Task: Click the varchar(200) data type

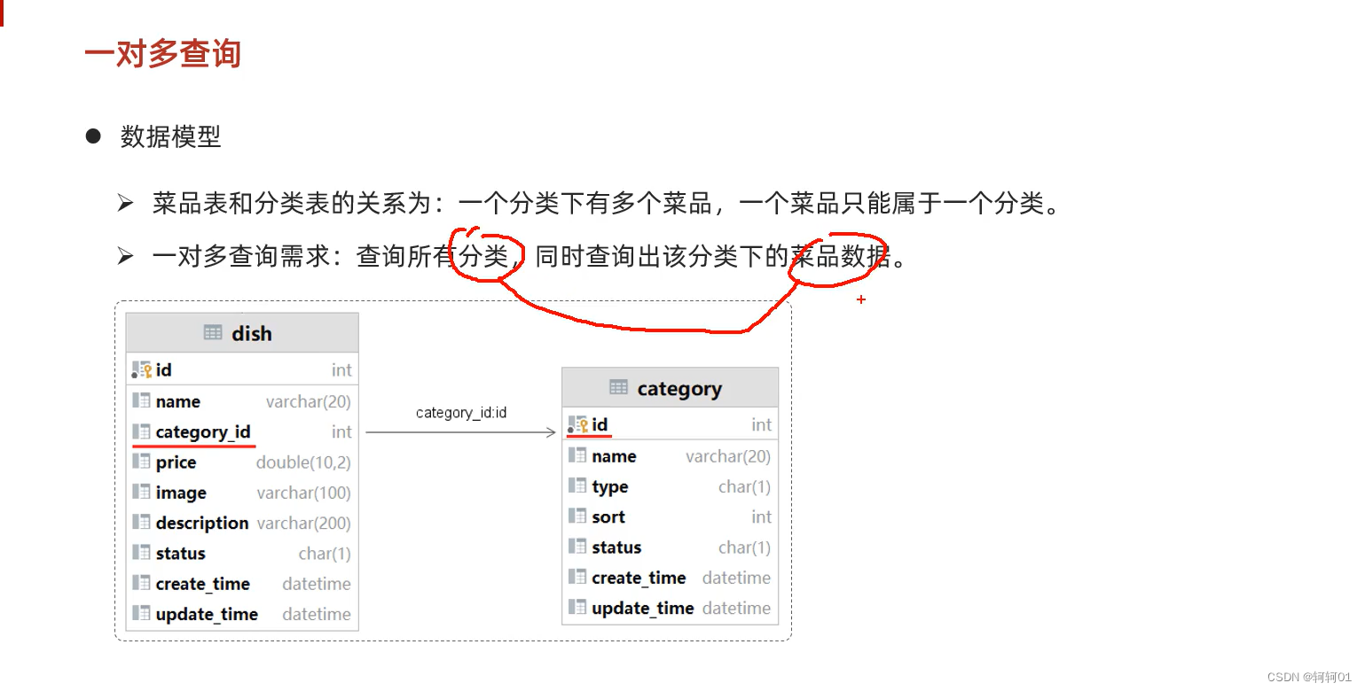Action: (x=304, y=524)
